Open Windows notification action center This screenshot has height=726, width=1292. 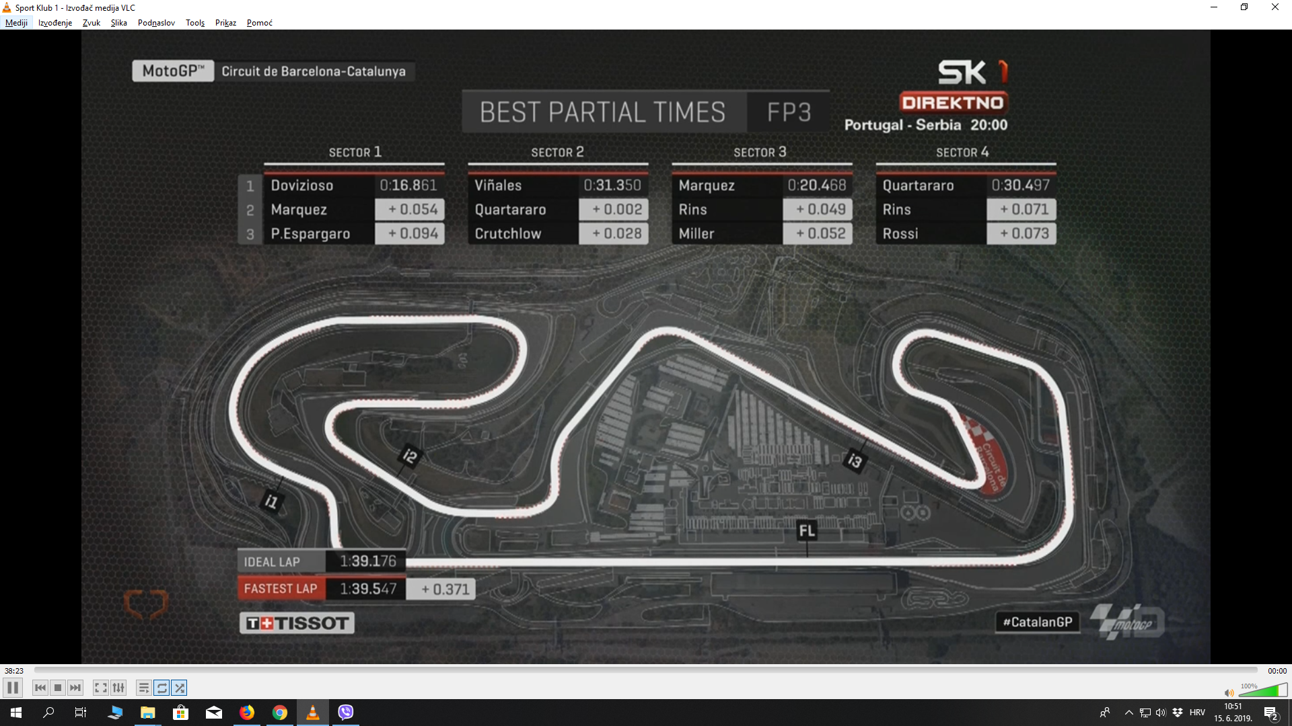[1270, 713]
